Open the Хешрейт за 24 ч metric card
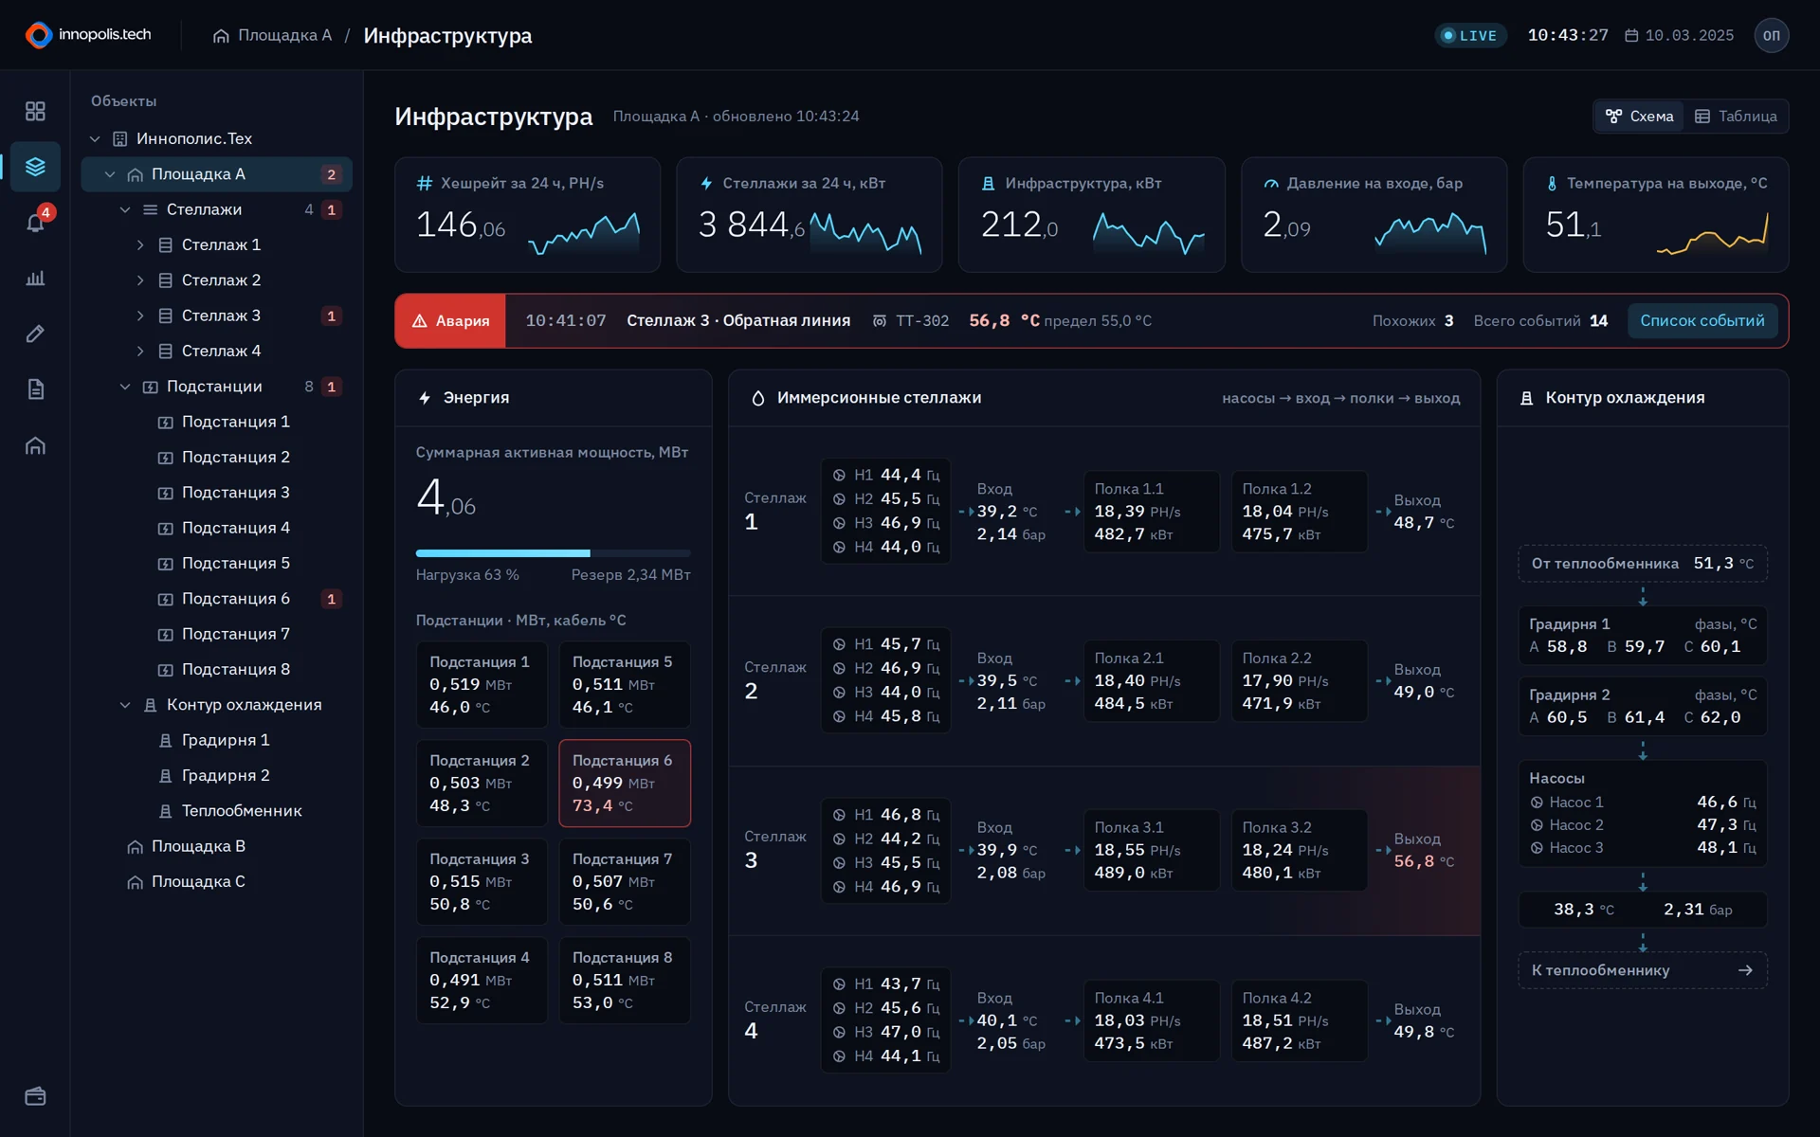Image resolution: width=1820 pixels, height=1137 pixels. 528,215
